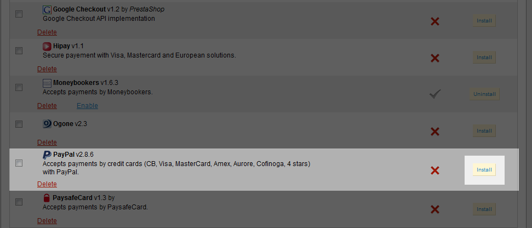Delete the PayPal module
This screenshot has width=532, height=228.
pos(47,184)
